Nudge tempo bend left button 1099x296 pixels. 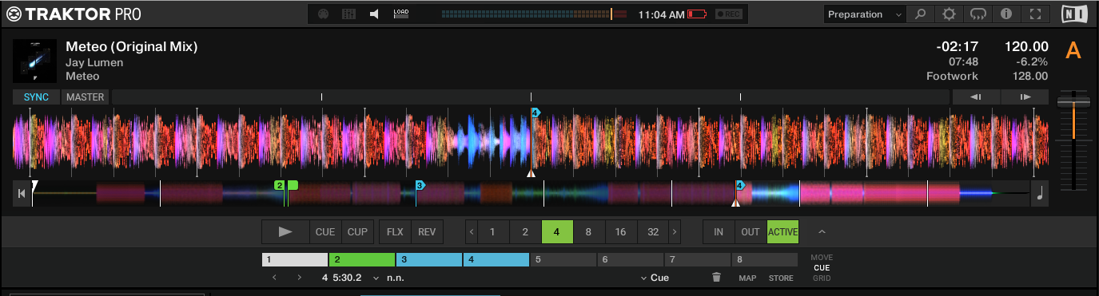pyautogui.click(x=975, y=97)
